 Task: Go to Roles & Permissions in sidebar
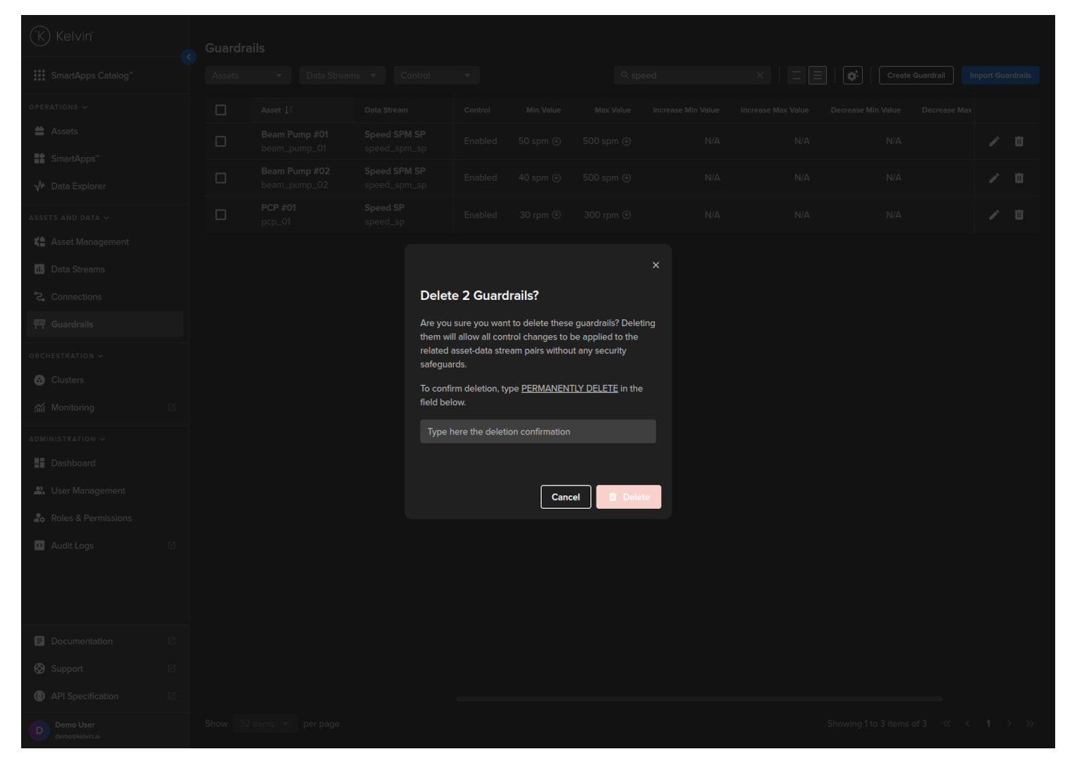pos(91,518)
